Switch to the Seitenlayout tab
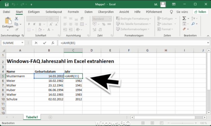 pos(54,12)
